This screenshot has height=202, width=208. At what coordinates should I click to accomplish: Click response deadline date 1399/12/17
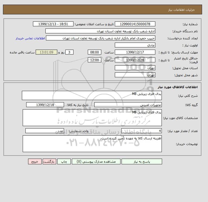tap(135, 52)
